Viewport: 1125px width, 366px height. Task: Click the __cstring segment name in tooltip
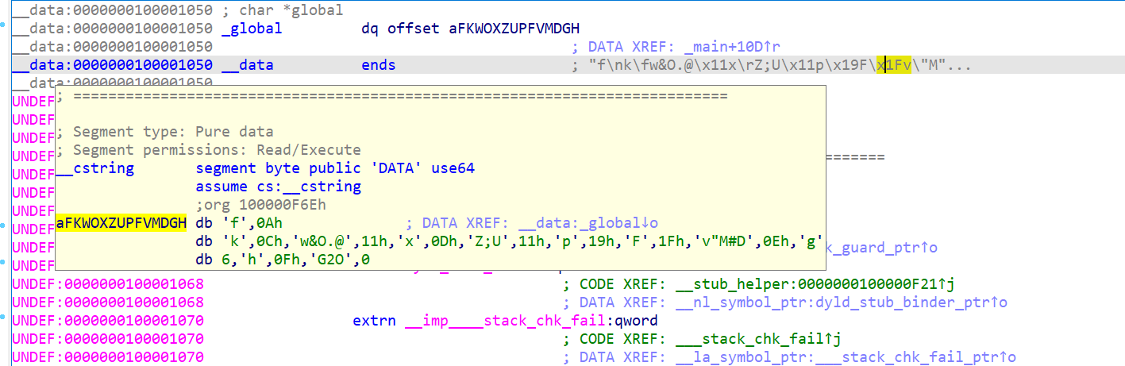pos(95,168)
